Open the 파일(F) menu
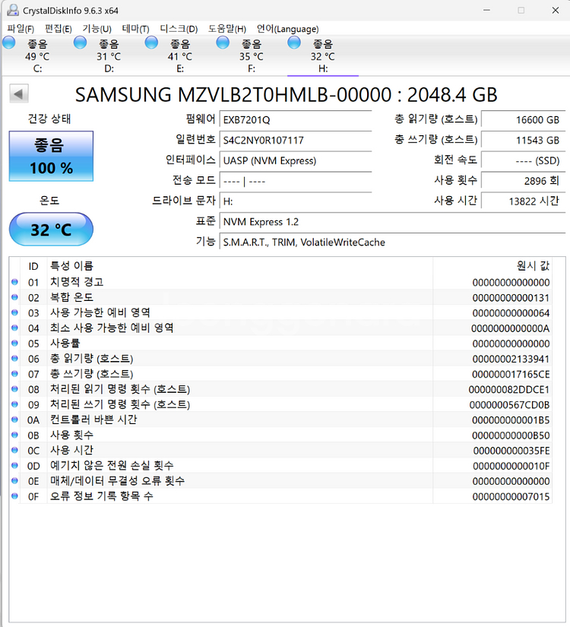This screenshot has height=627, width=570. (21, 29)
